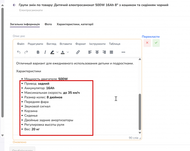Click the Опублікувати button

coord(22,150)
